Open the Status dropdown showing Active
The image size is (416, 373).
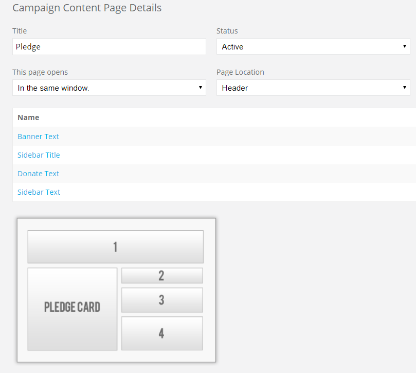click(313, 46)
